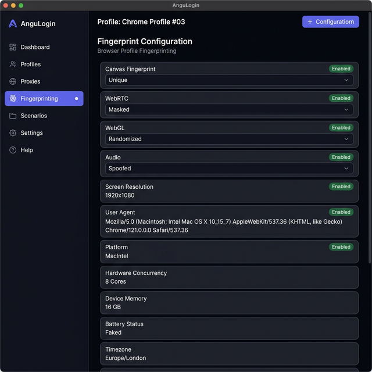Image resolution: width=372 pixels, height=372 pixels.
Task: Toggle WebRTC Enabled badge
Action: click(341, 98)
